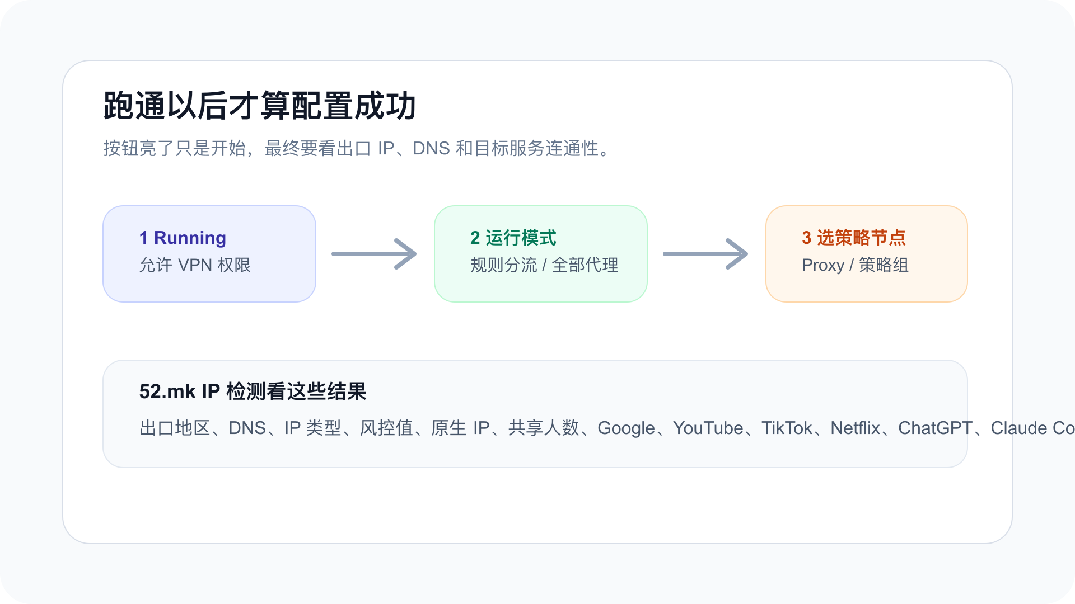Select the 1 Running step title
The image size is (1075, 604).
point(183,238)
